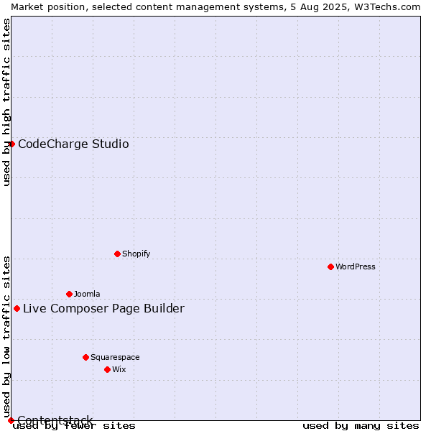
Task: Select the 'Shopify' label text
Action: point(136,254)
